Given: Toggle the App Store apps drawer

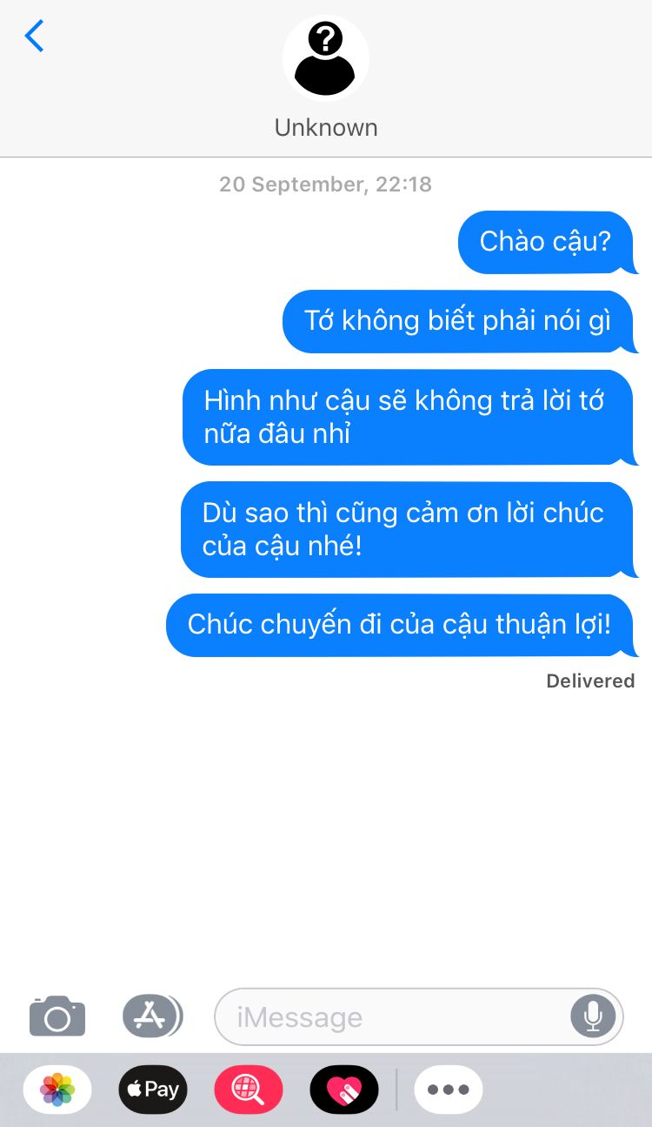Looking at the screenshot, I should tap(152, 1016).
